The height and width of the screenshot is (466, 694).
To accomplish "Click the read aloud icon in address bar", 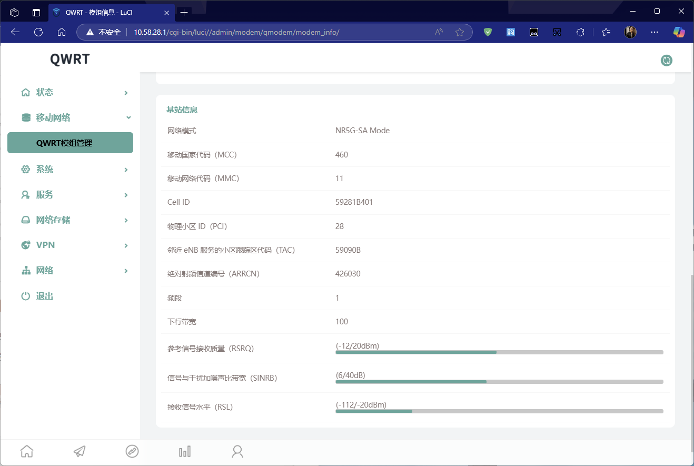I will point(439,32).
